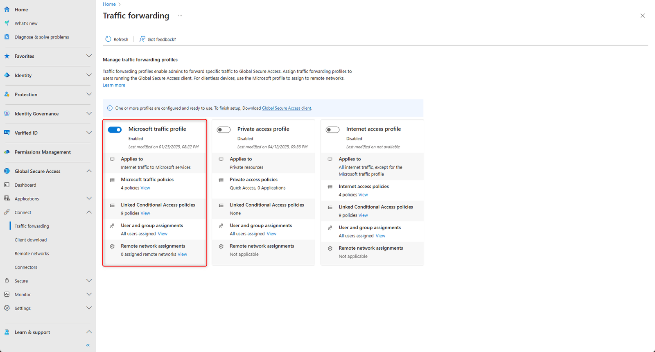Click the What's new icon
The width and height of the screenshot is (655, 352).
[7, 23]
